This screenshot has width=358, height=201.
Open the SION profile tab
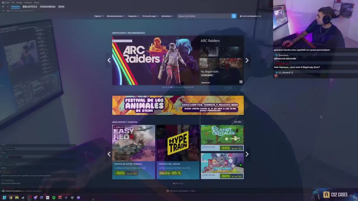click(x=61, y=6)
